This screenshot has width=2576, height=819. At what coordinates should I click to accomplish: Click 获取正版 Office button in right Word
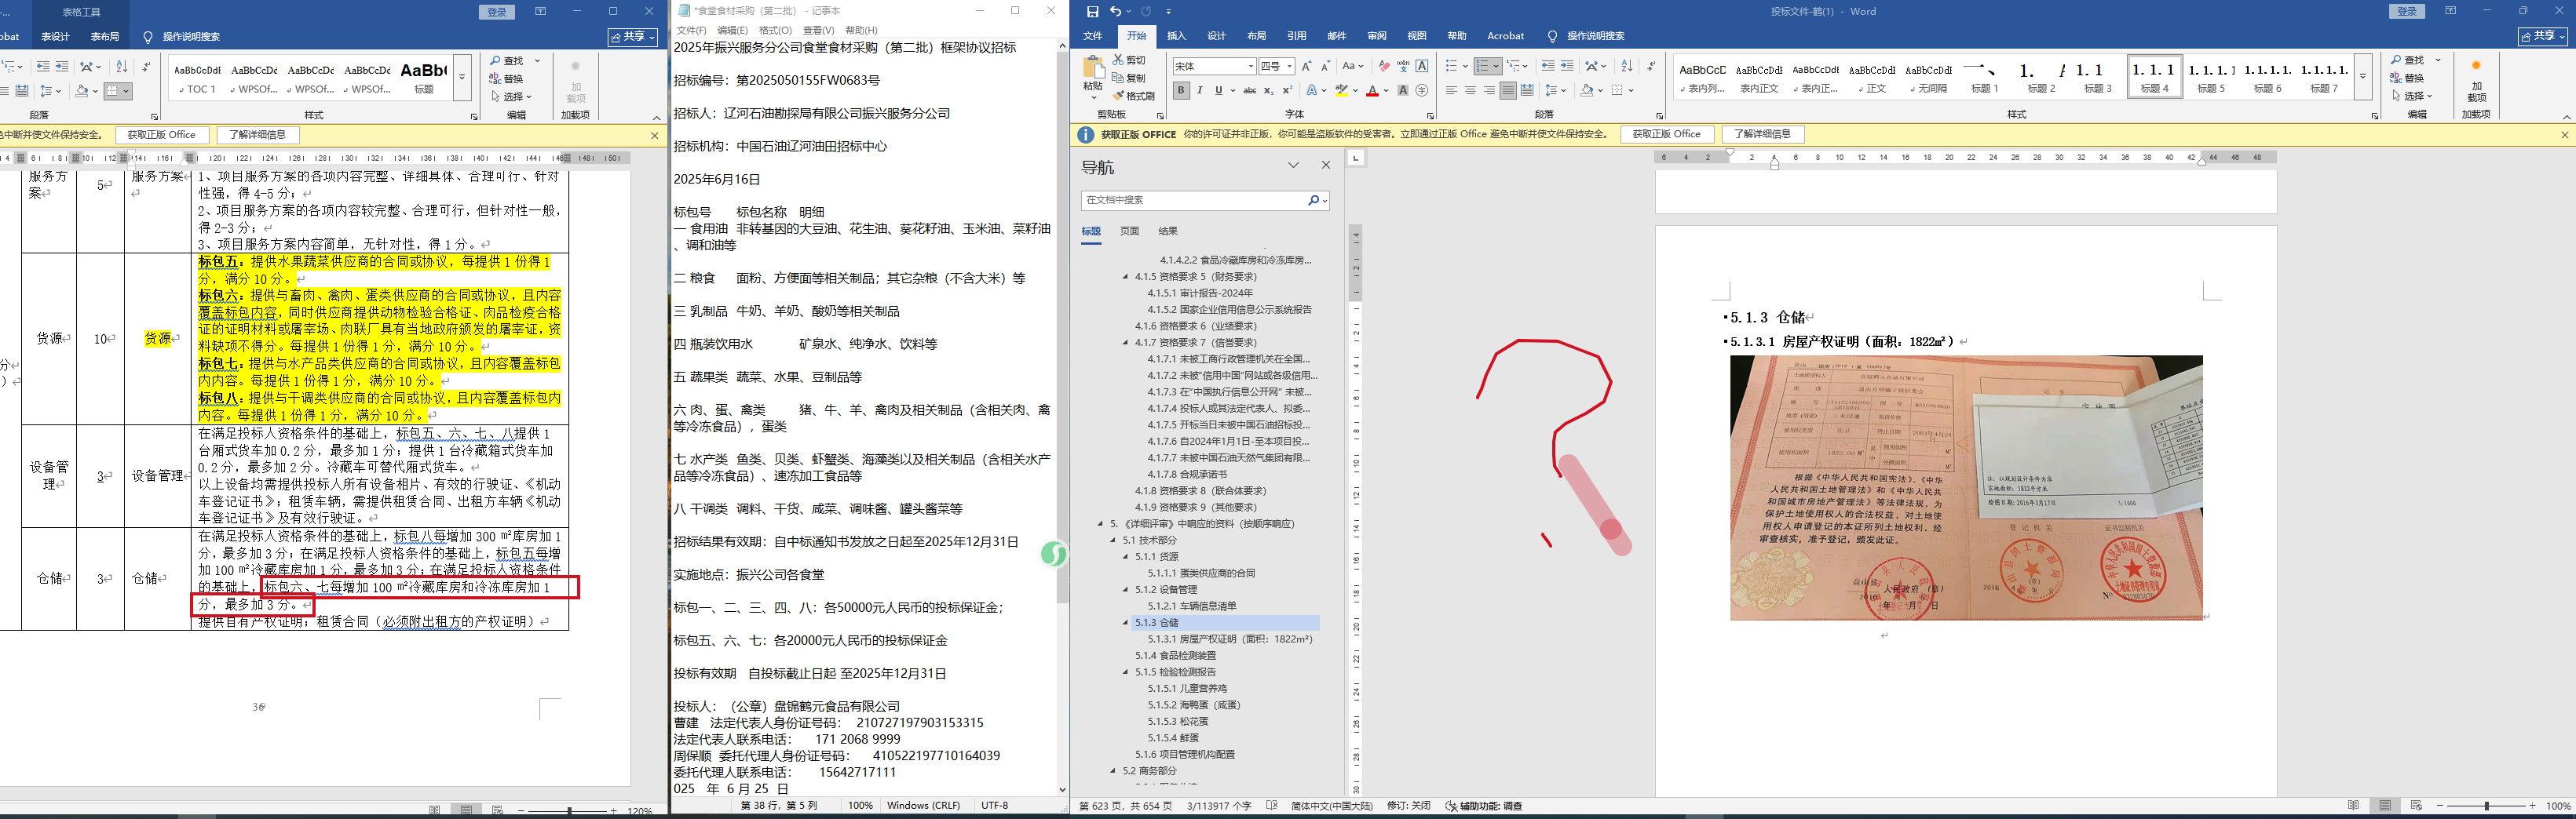(x=1667, y=134)
